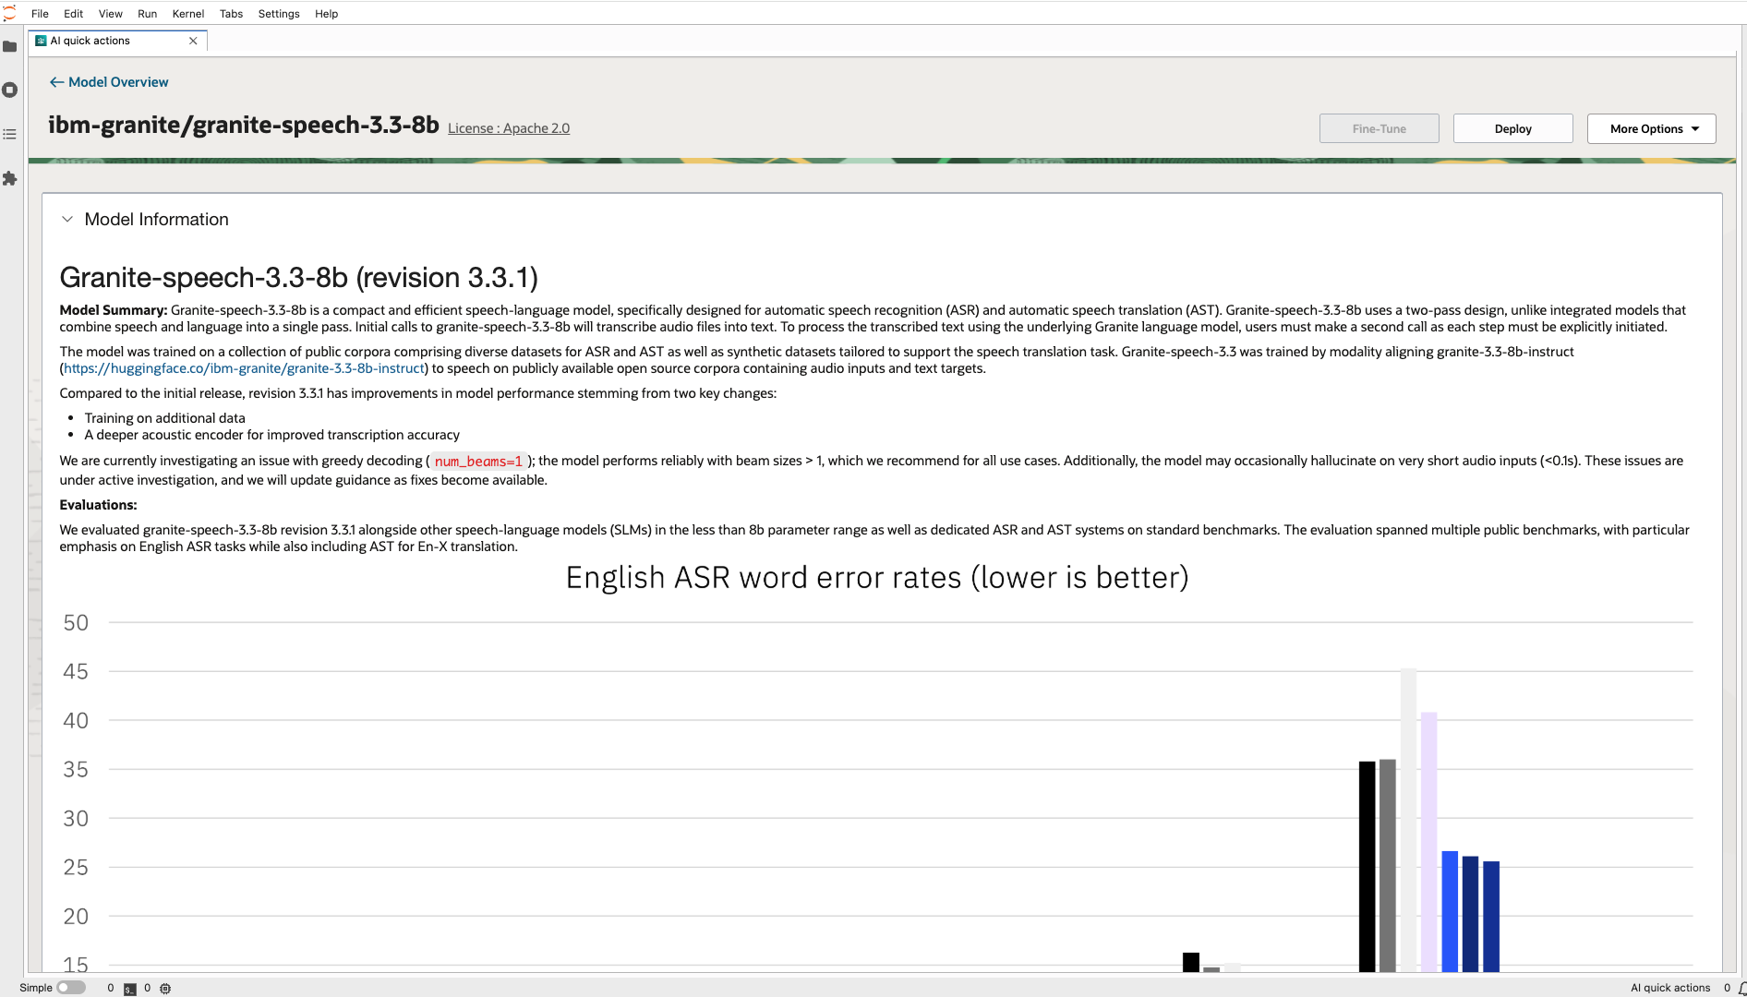Open the Settings menu
1747x997 pixels.
pos(279,14)
